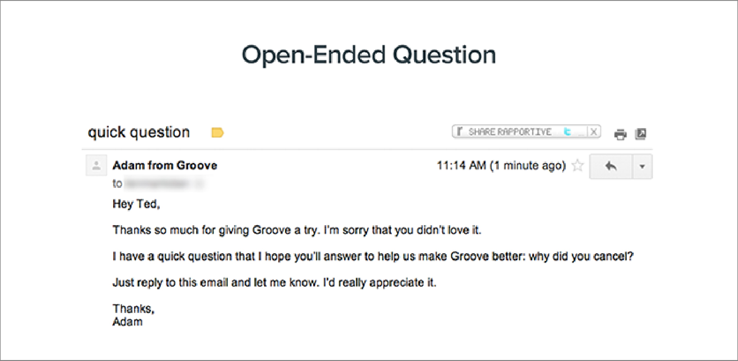Open the more reply options dropdown arrow
Image resolution: width=738 pixels, height=361 pixels.
[x=642, y=165]
